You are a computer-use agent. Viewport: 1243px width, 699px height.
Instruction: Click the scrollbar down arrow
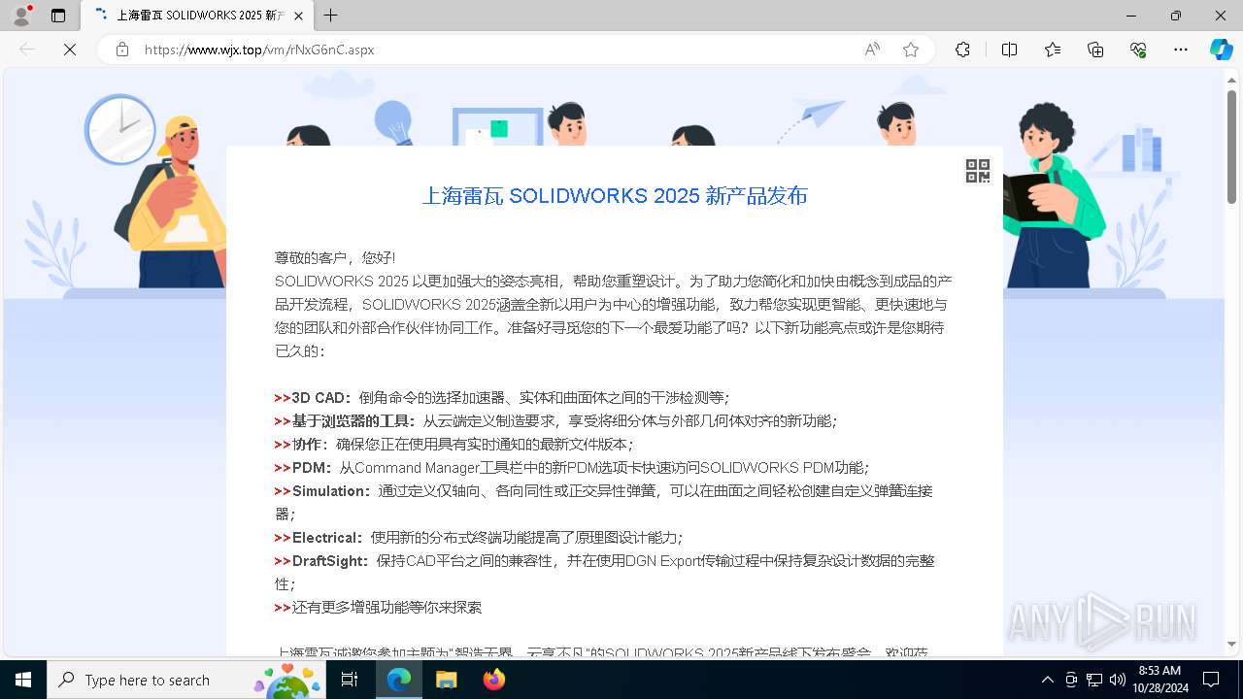[x=1232, y=644]
